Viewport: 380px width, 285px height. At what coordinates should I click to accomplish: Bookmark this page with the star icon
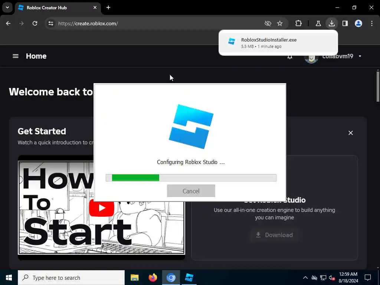(x=280, y=23)
